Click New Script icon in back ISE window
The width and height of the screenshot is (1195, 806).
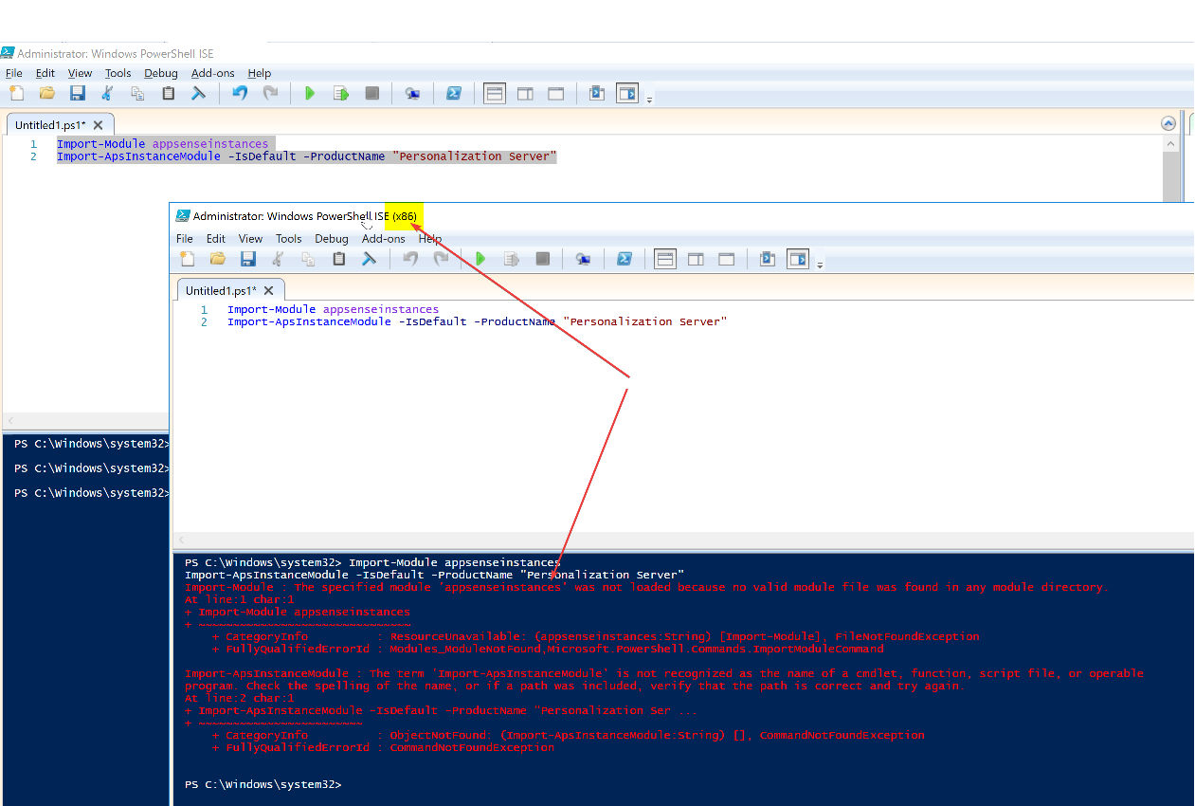(16, 93)
